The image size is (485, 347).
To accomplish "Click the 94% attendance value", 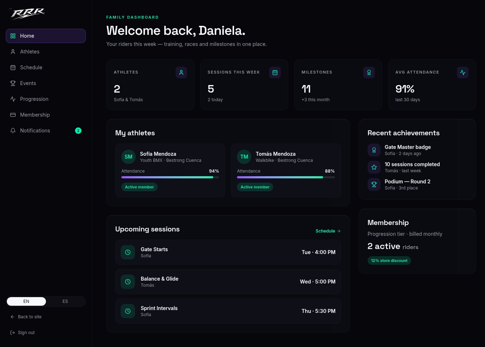I will click(x=214, y=171).
